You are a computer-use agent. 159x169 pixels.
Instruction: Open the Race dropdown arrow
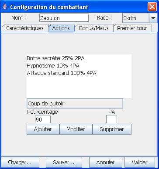153,18
